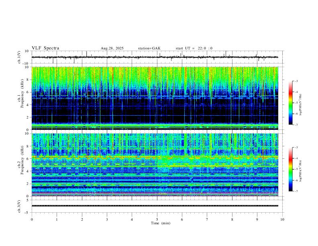Select the date "Aug.28, 2025"
The height and width of the screenshot is (246, 318).
pos(112,48)
